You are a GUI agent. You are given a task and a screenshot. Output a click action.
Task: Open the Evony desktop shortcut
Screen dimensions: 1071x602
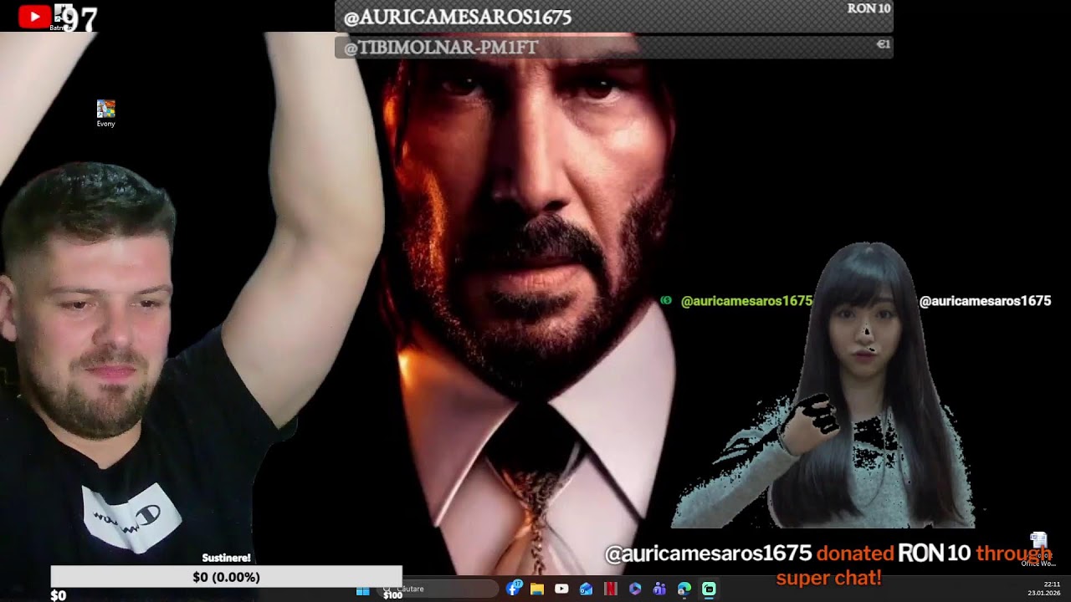pyautogui.click(x=105, y=113)
